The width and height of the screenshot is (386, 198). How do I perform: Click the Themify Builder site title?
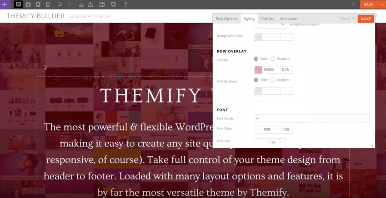(35, 16)
